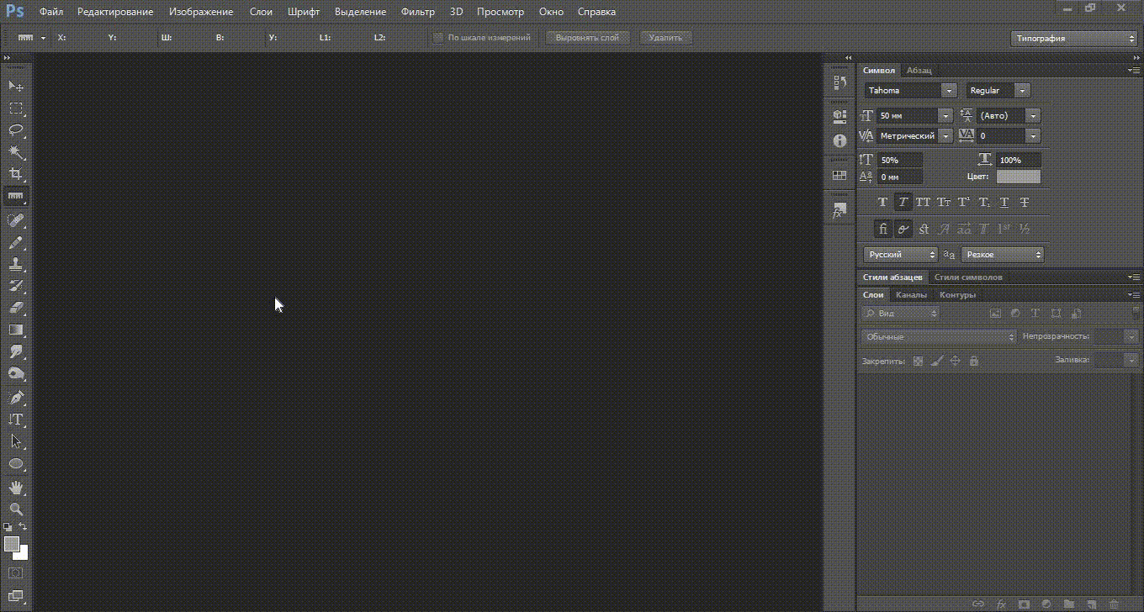Open the text Цвет color swatch
The width and height of the screenshot is (1144, 612).
pyautogui.click(x=1019, y=177)
